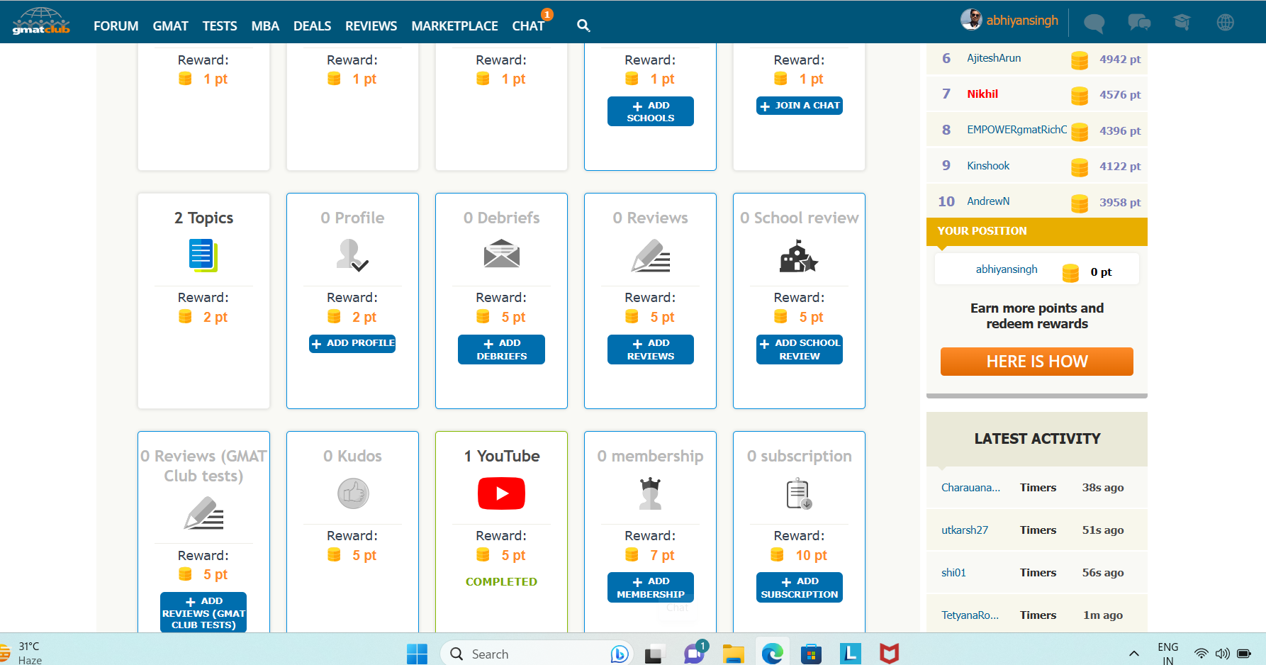Click the globe language icon in header
This screenshot has width=1266, height=665.
(x=1225, y=22)
